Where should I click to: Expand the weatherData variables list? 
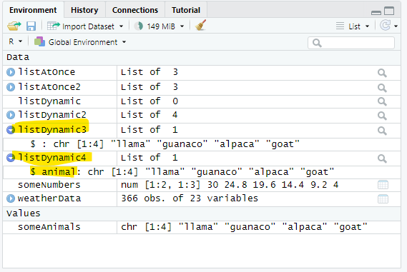click(x=11, y=198)
